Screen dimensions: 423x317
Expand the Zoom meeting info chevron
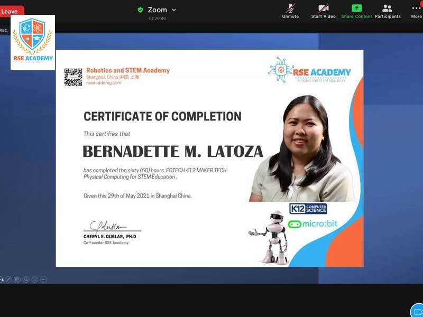click(174, 10)
